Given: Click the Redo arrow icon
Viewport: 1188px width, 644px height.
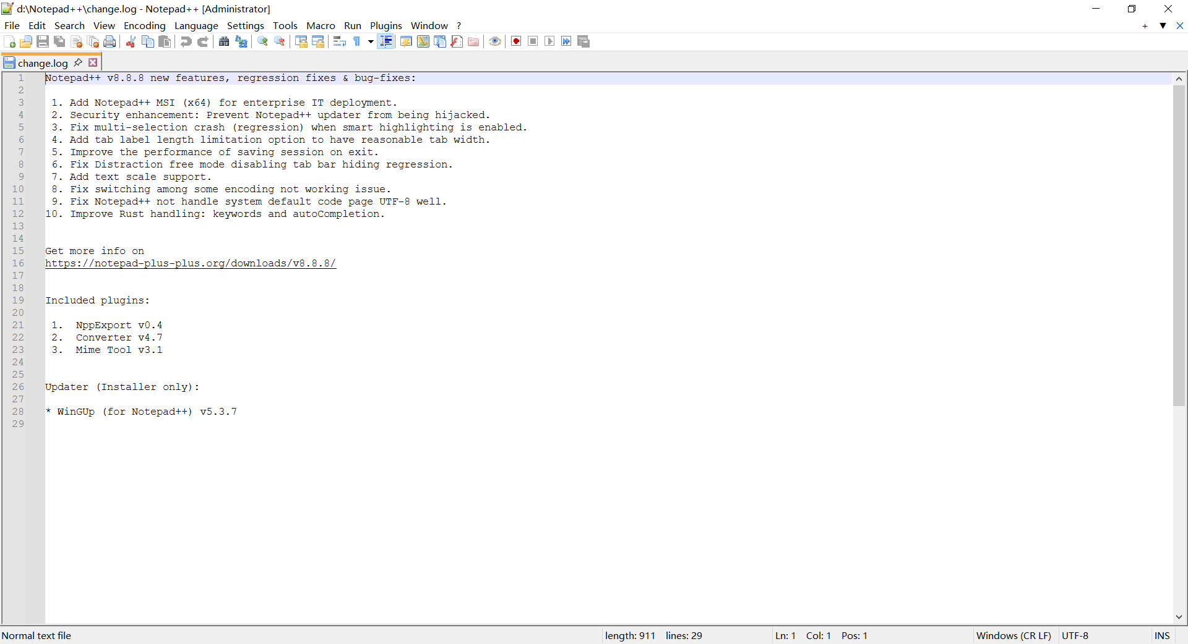Looking at the screenshot, I should (202, 41).
